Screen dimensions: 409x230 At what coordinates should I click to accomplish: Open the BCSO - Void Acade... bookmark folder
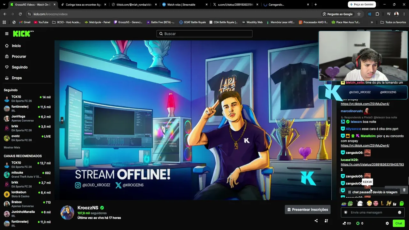pyautogui.click(x=66, y=22)
